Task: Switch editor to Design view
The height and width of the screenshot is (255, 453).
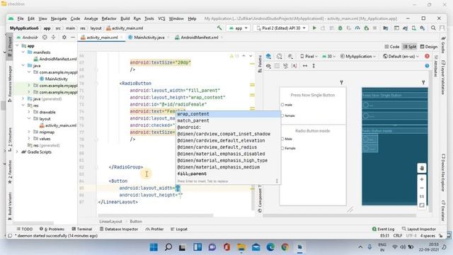Action: click(x=429, y=47)
